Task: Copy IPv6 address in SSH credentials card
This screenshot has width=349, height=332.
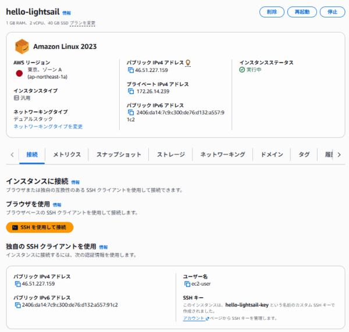Action: 17,305
